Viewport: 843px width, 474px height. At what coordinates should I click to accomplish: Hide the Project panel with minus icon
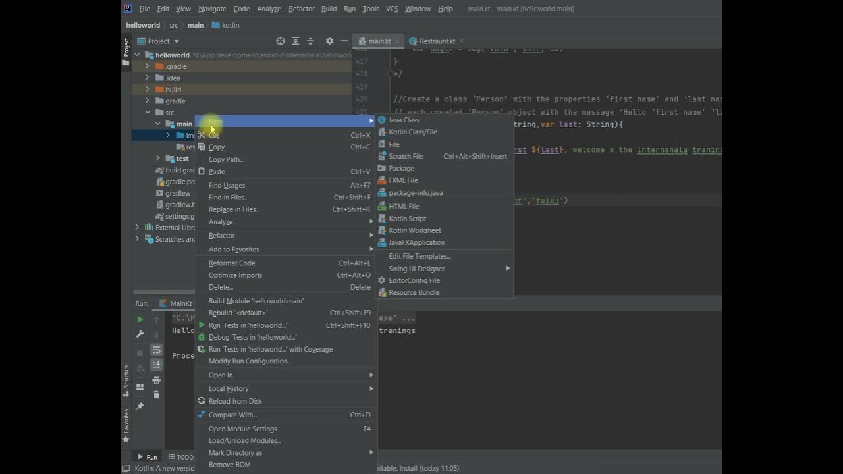(x=344, y=41)
